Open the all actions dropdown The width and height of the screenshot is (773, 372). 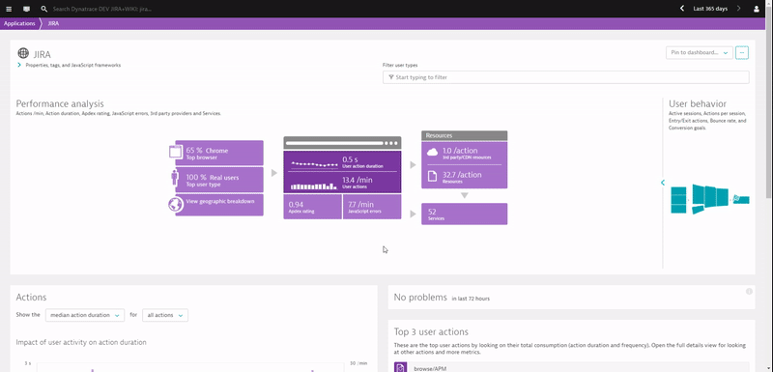point(165,315)
